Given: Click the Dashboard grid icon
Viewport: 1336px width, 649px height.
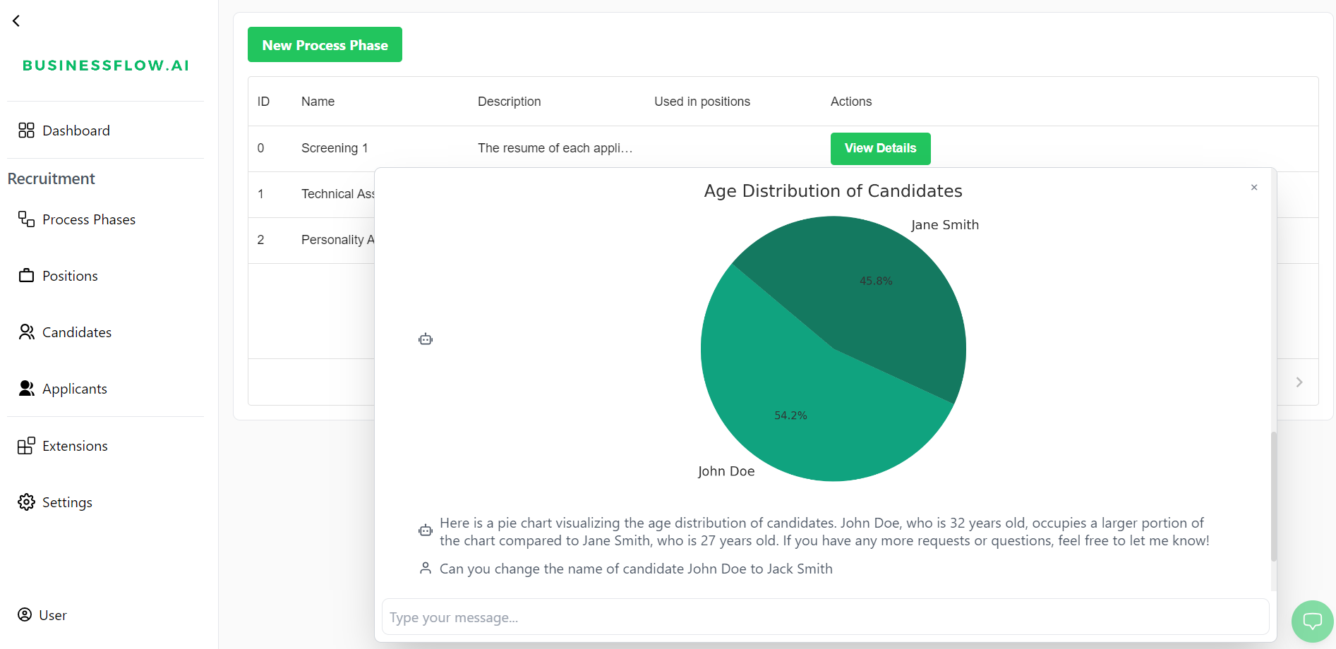Looking at the screenshot, I should 26,131.
